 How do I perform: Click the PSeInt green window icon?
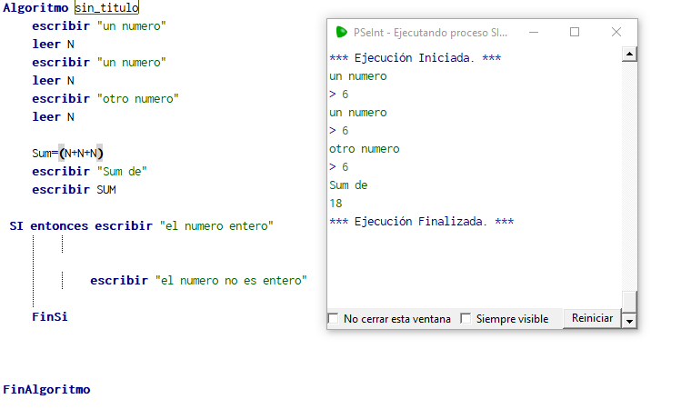coord(342,32)
